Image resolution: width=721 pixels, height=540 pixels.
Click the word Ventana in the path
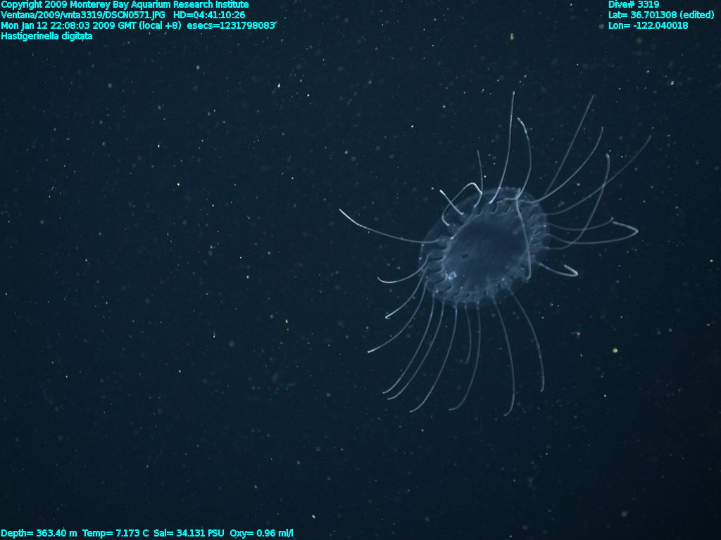click(18, 15)
